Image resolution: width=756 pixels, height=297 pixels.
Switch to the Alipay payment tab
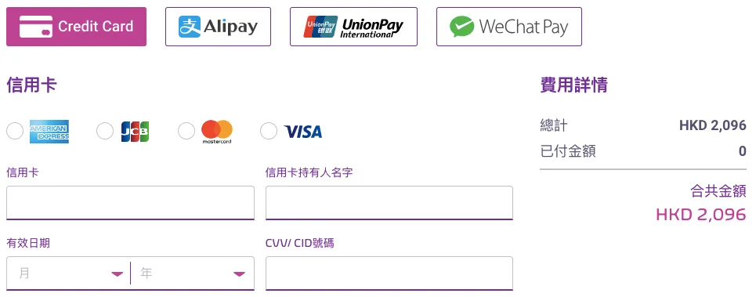(218, 27)
